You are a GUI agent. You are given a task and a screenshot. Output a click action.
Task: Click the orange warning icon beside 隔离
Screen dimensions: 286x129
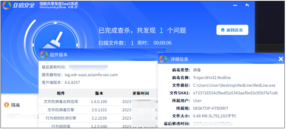coord(7,105)
